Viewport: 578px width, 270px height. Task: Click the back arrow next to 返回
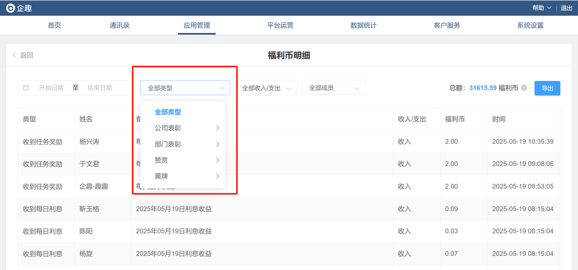tap(14, 55)
